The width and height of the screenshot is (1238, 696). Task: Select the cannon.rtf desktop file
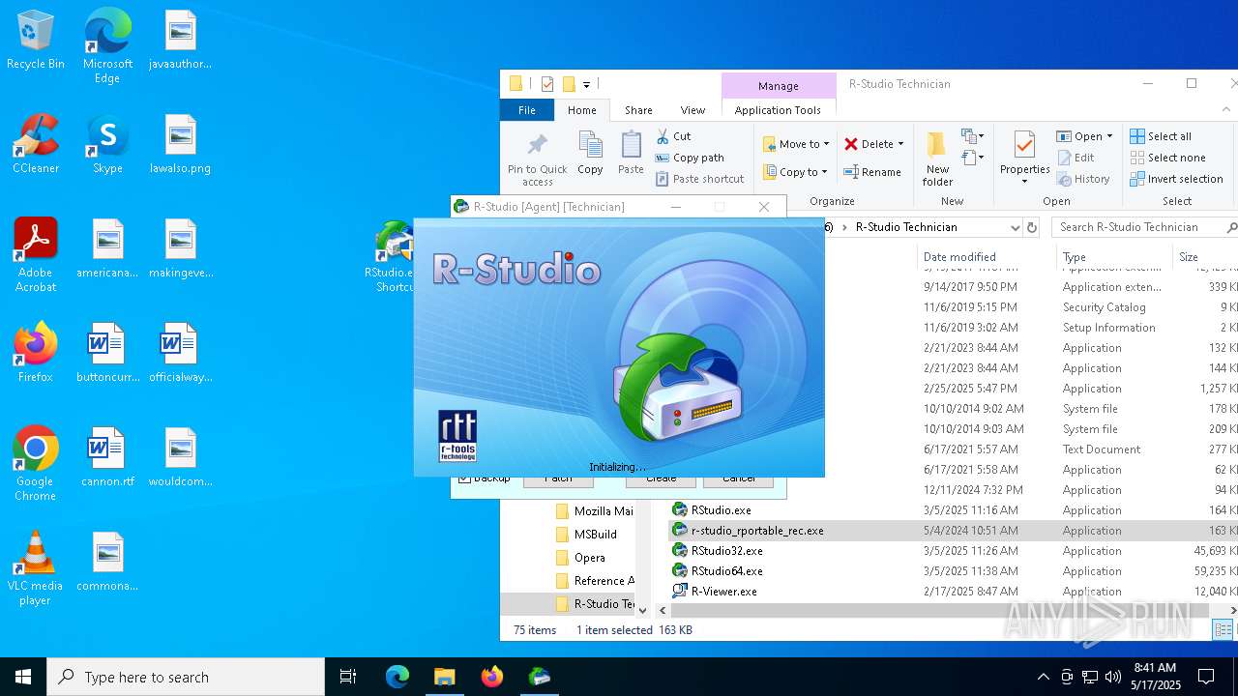(107, 458)
